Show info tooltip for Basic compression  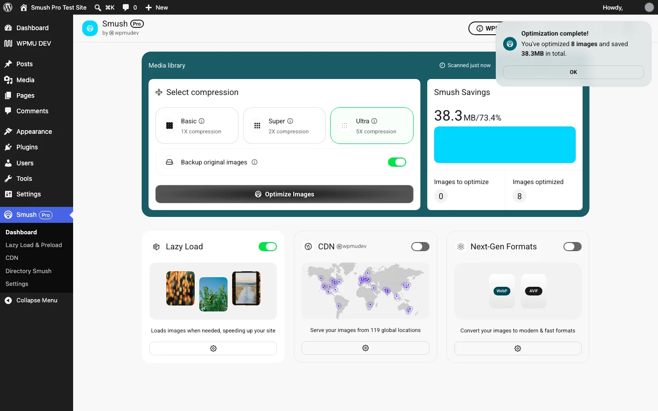tap(202, 121)
